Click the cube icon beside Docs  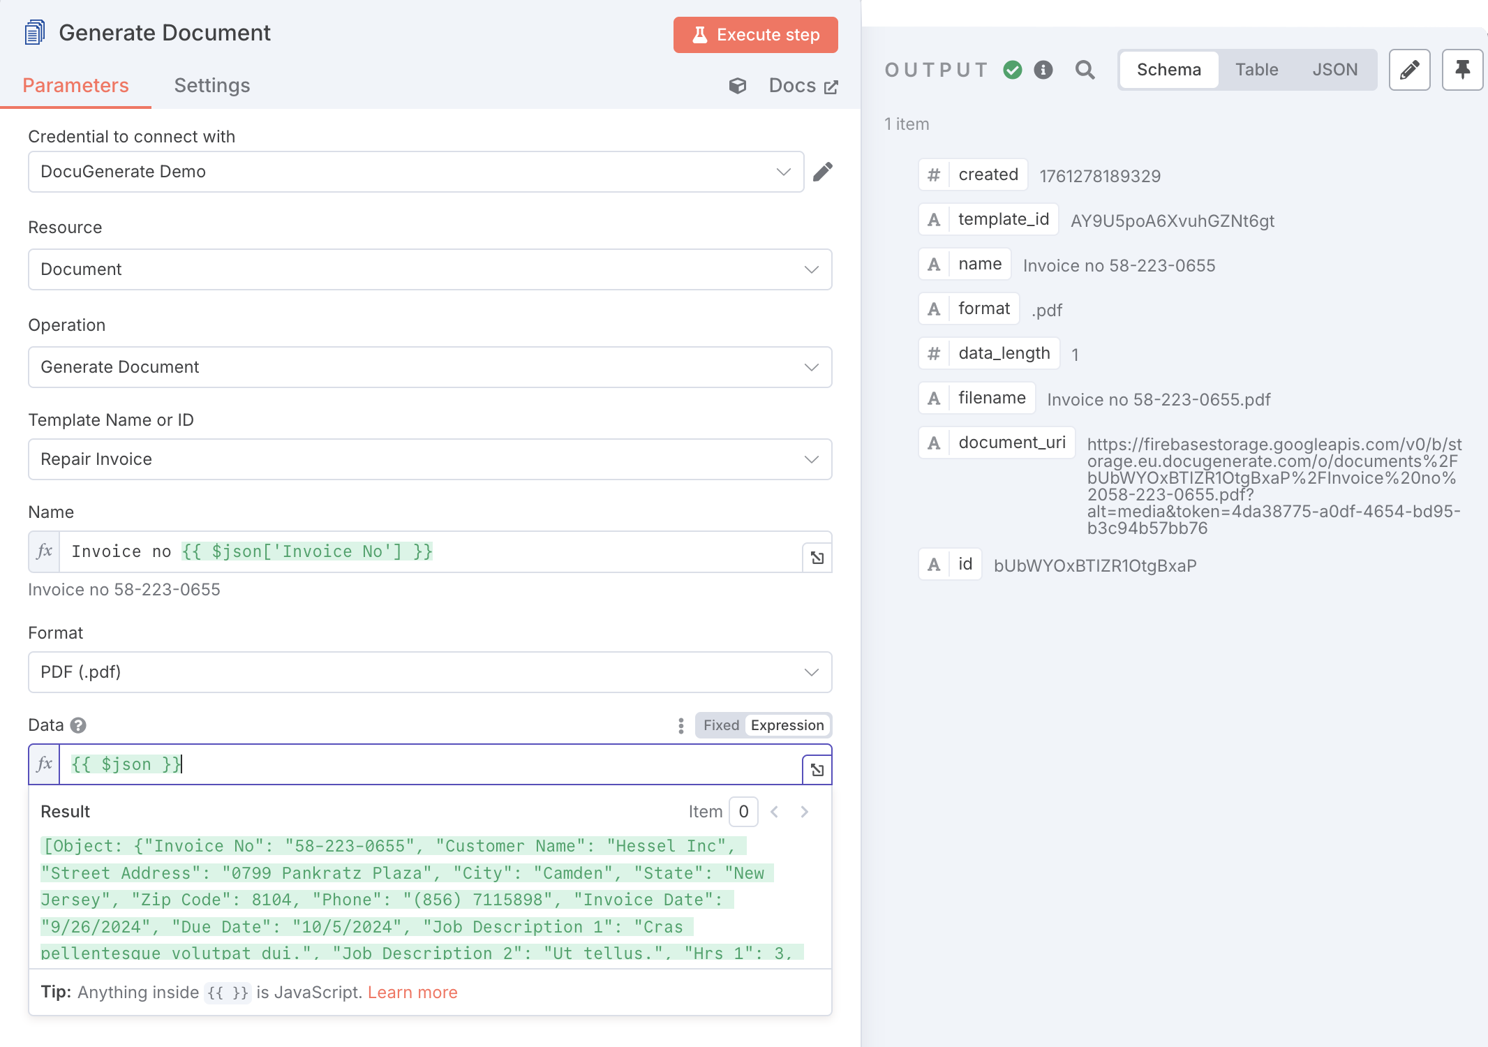click(x=738, y=86)
